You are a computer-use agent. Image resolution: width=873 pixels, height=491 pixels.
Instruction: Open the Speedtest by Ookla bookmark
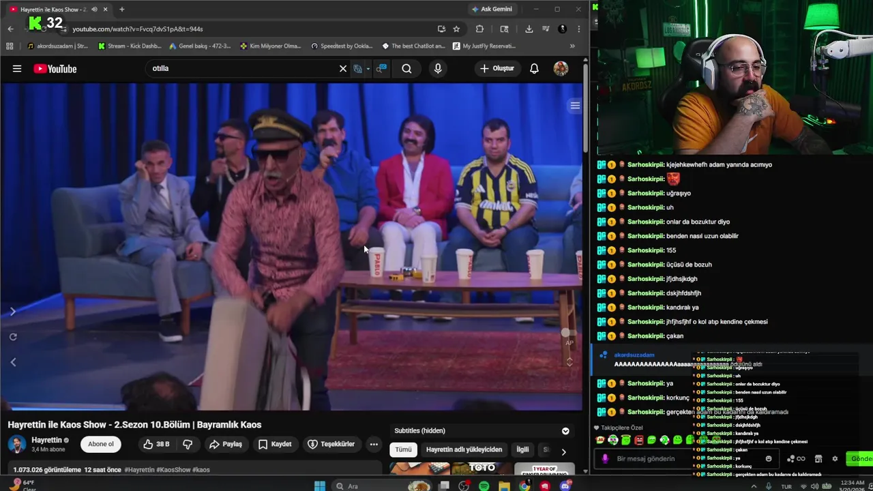coord(342,46)
